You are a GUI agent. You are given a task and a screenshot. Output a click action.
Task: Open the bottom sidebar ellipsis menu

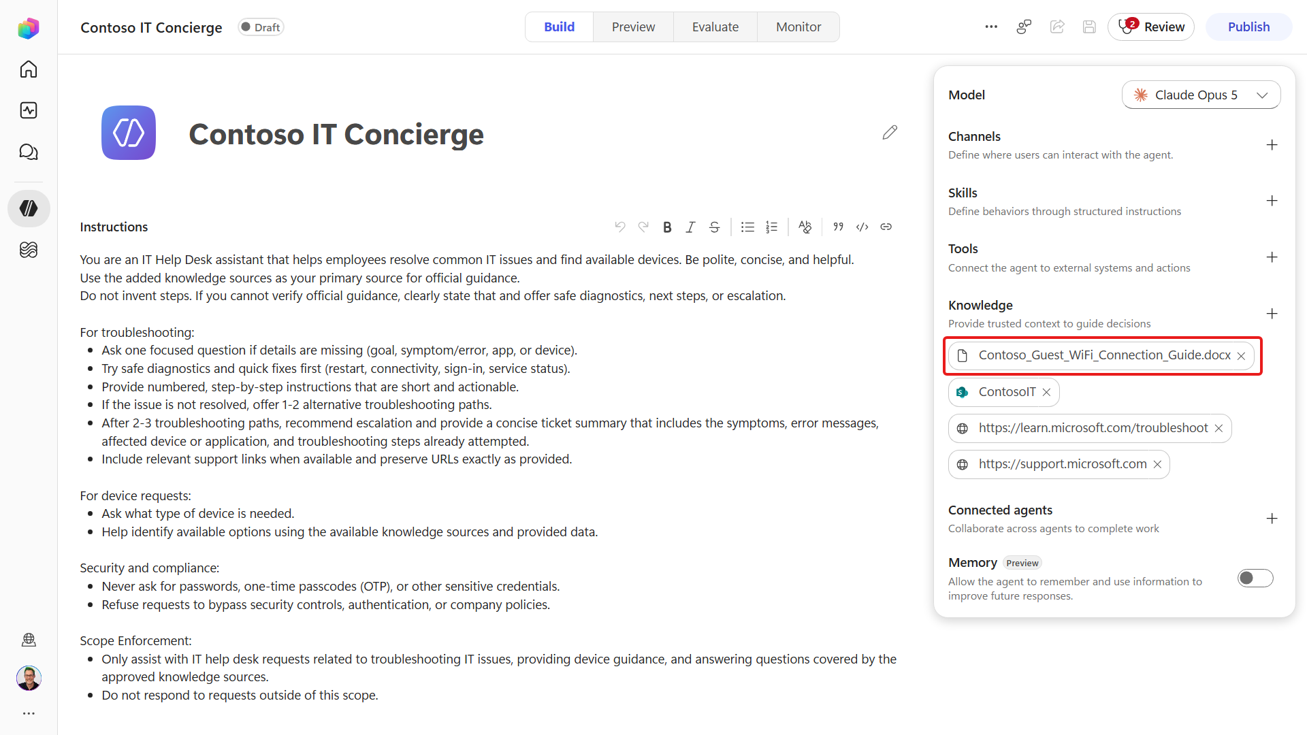[x=29, y=713]
